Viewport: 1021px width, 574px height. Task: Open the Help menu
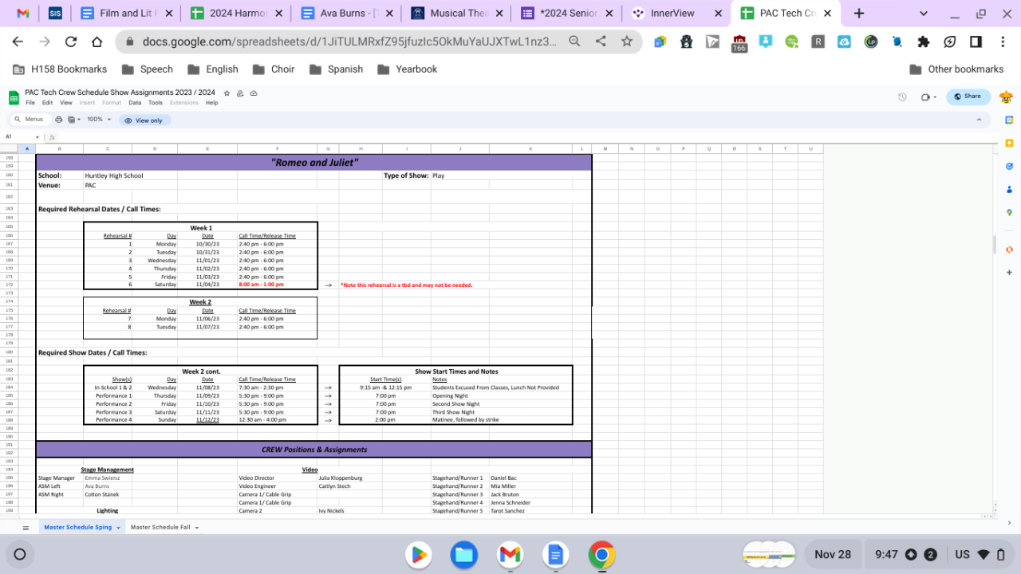point(211,103)
